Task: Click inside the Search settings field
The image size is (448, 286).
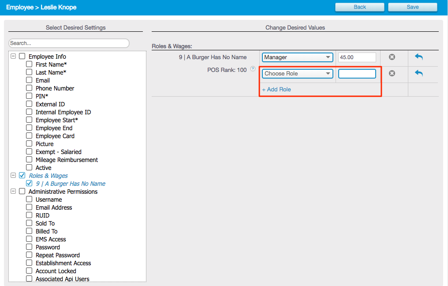Action: 68,43
